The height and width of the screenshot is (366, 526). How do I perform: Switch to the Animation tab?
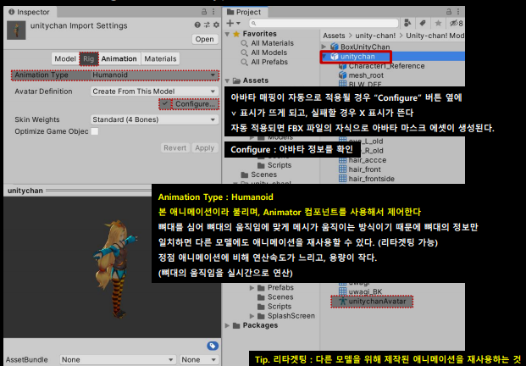(119, 58)
